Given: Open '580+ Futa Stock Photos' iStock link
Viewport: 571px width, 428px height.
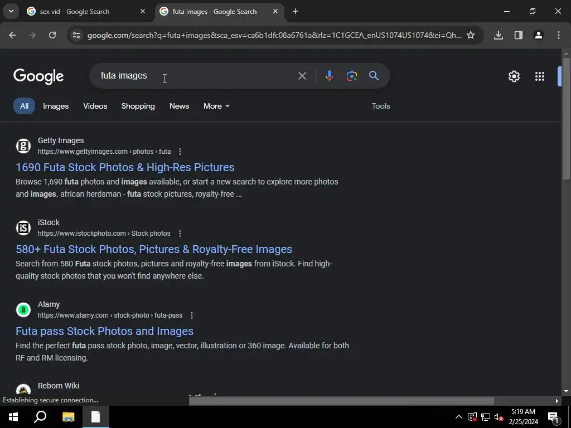Looking at the screenshot, I should [x=154, y=249].
